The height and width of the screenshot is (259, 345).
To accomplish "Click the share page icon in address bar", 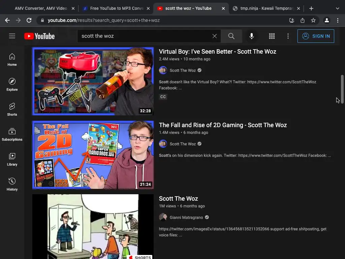I will click(x=303, y=20).
